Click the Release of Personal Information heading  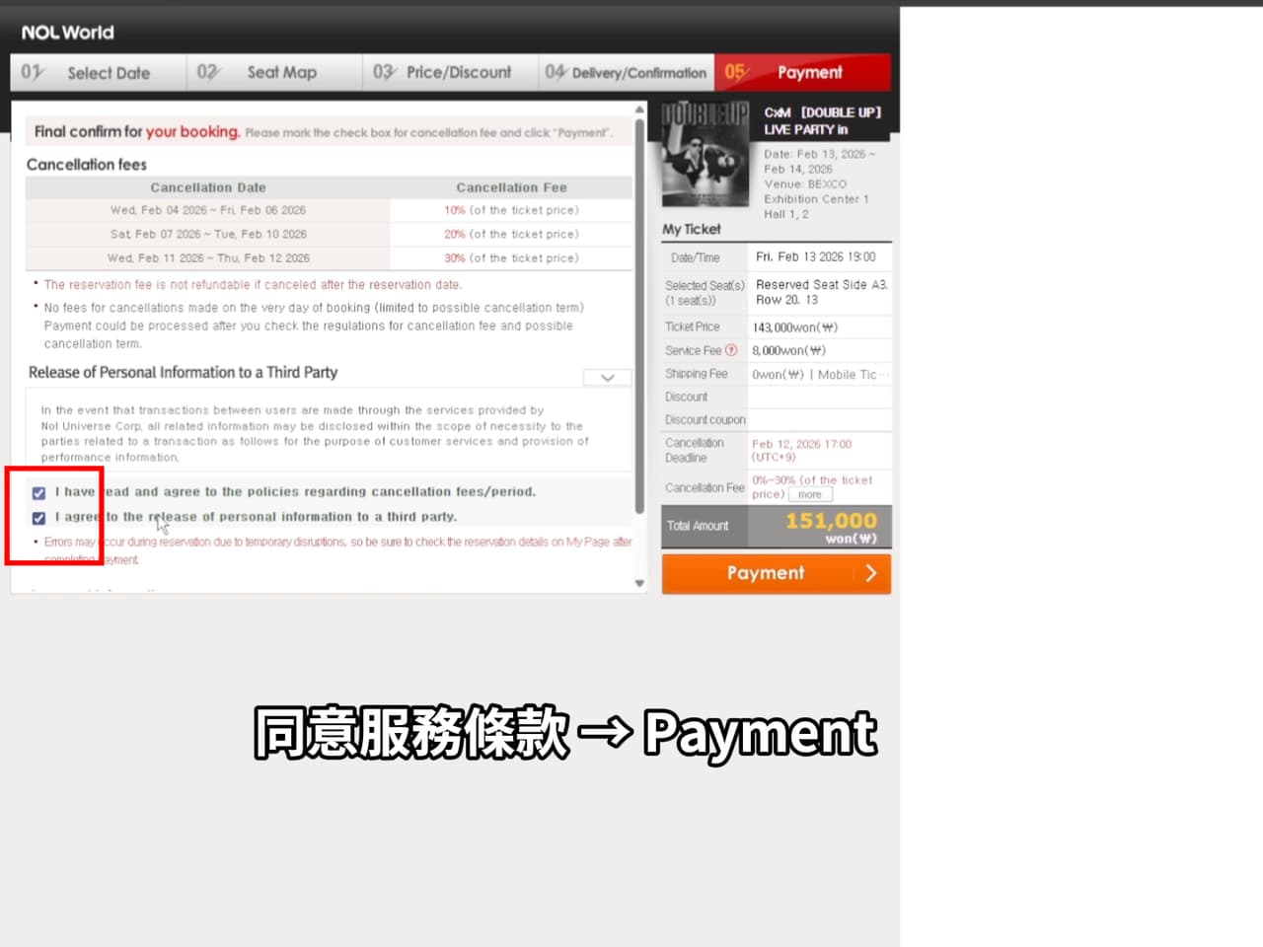pos(183,372)
